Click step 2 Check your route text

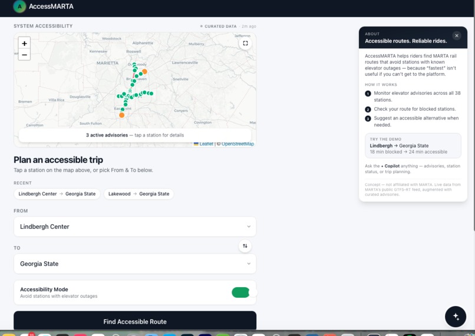[x=414, y=109]
